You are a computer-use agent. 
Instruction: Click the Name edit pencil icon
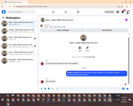coord(87,48)
